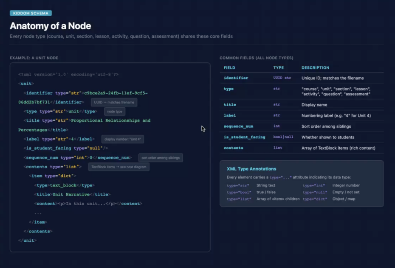This screenshot has height=268, width=395.
Task: Click the 'Empty / not set' description
Action: click(x=346, y=192)
